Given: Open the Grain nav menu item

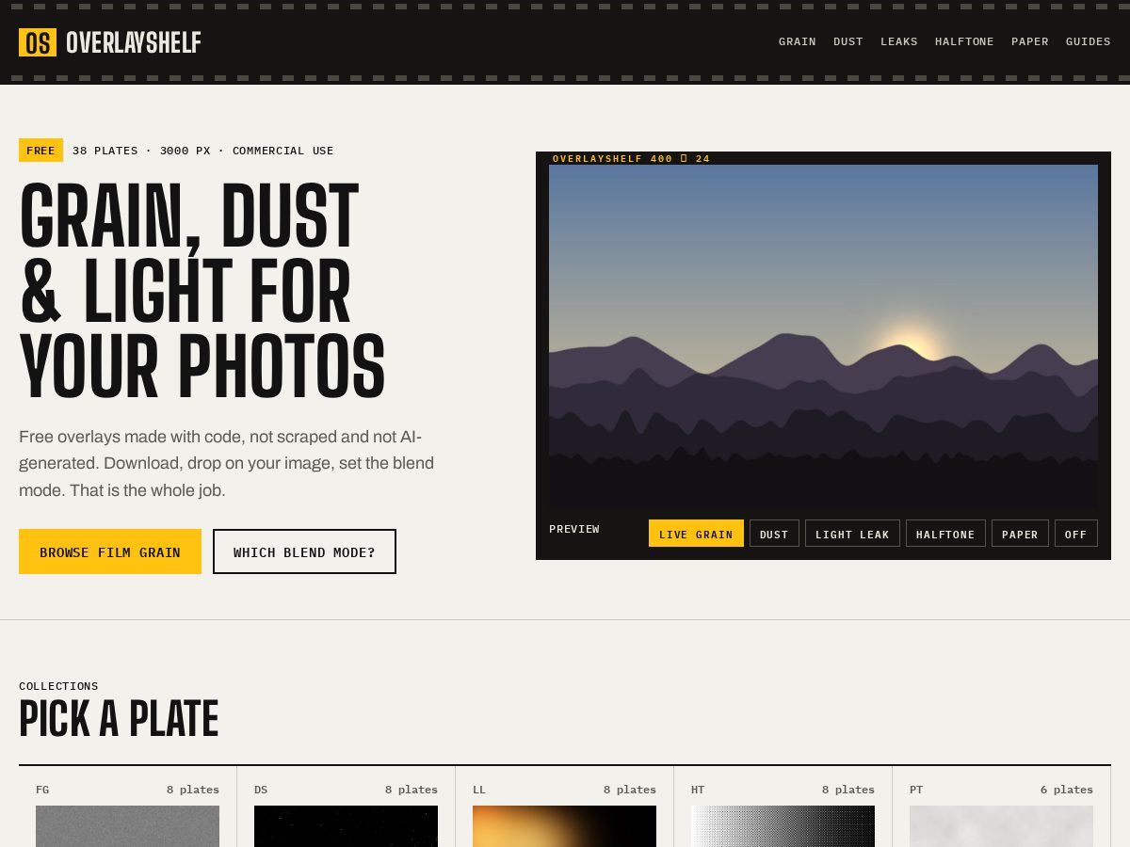Looking at the screenshot, I should pyautogui.click(x=798, y=41).
